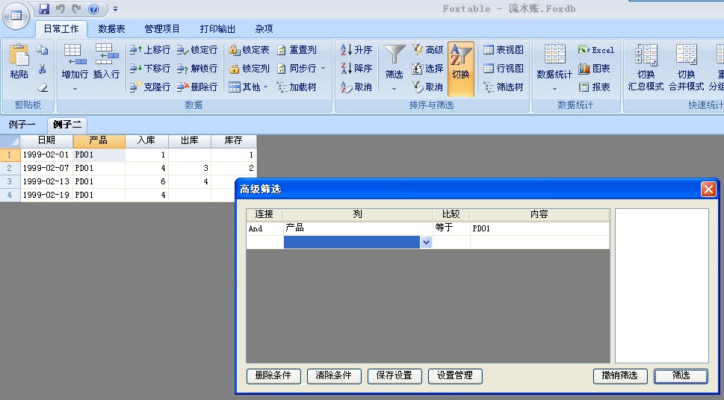The width and height of the screenshot is (724, 400).
Task: Open help via the question mark icon
Action: point(93,9)
